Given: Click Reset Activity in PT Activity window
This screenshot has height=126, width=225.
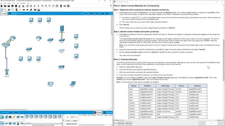Looking at the screenshot, I should click(x=129, y=123).
